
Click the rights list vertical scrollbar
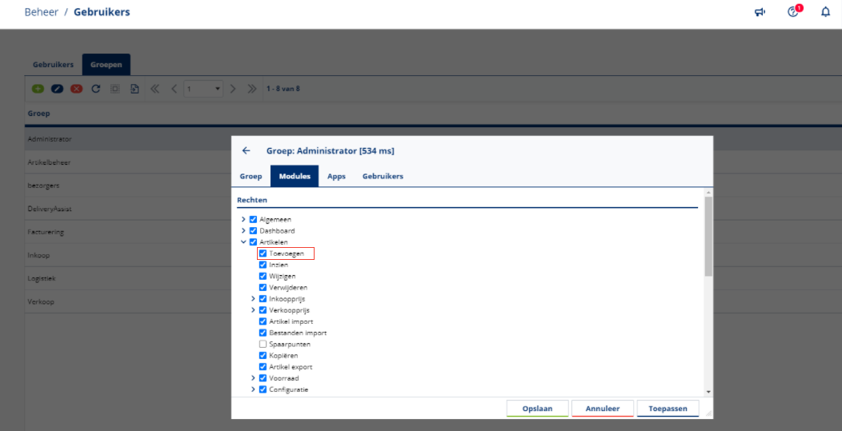point(708,240)
